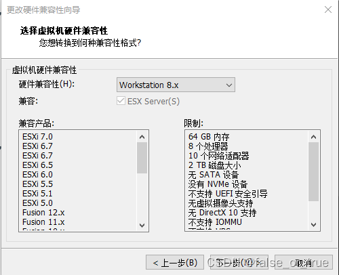Select the 无虚拟摄像头支持 limitation entry
The image size is (339, 275).
[x=220, y=203]
